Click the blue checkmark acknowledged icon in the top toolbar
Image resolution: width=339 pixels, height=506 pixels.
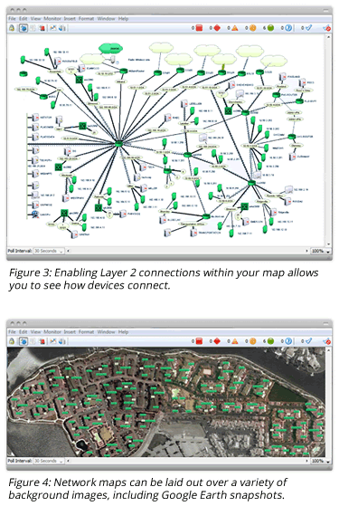[308, 28]
